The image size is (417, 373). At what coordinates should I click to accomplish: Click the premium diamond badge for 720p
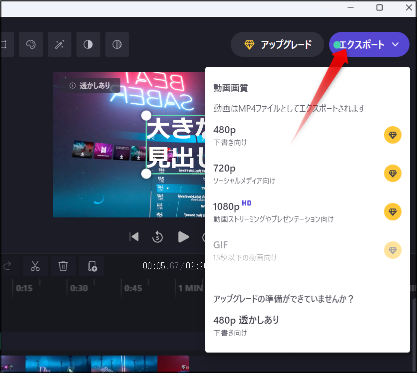click(393, 174)
